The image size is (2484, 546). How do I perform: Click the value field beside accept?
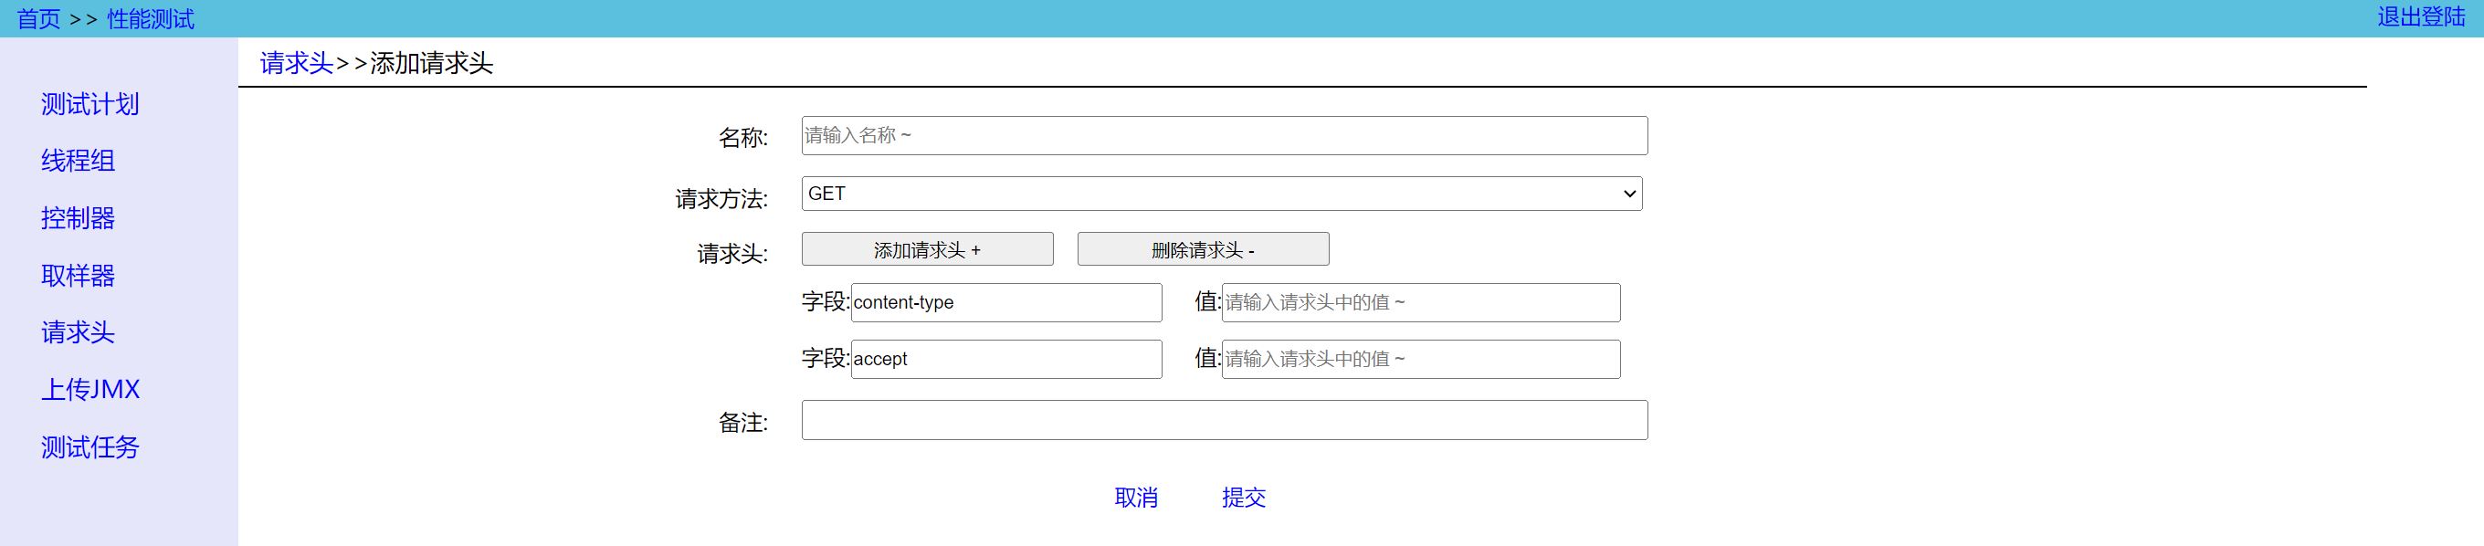click(1419, 359)
